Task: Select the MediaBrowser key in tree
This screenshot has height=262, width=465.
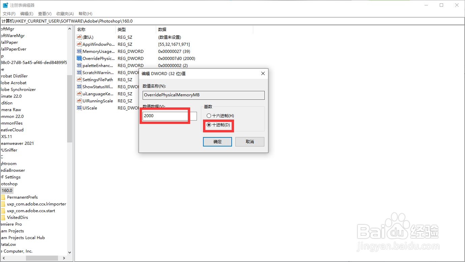Action: (x=12, y=170)
